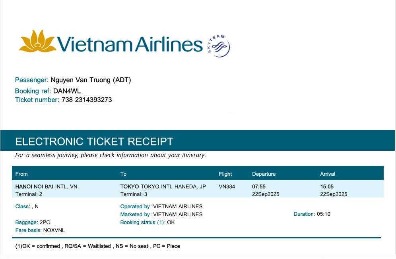
Task: Click the Departure column header
Action: pos(264,174)
